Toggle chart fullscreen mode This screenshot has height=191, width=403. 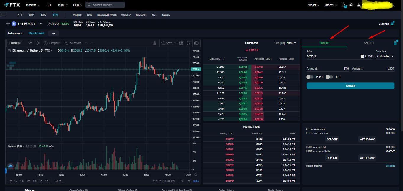pos(189,43)
